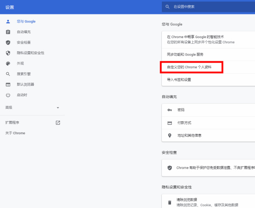
Task: Click the shield icon in 安全检查 card
Action: tap(170, 168)
